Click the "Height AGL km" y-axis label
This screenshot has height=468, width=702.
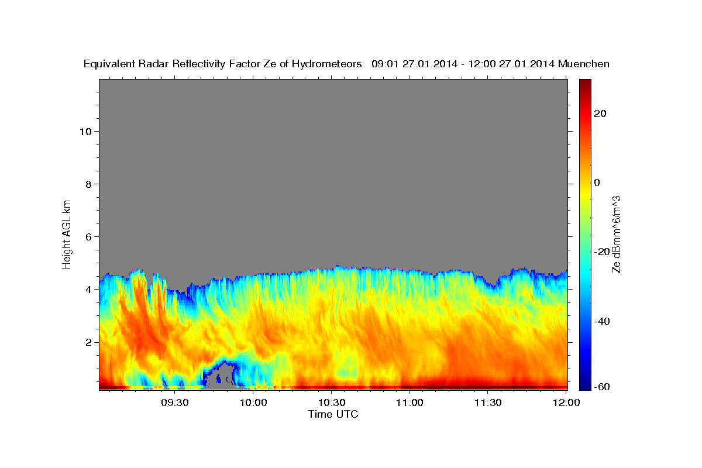67,233
